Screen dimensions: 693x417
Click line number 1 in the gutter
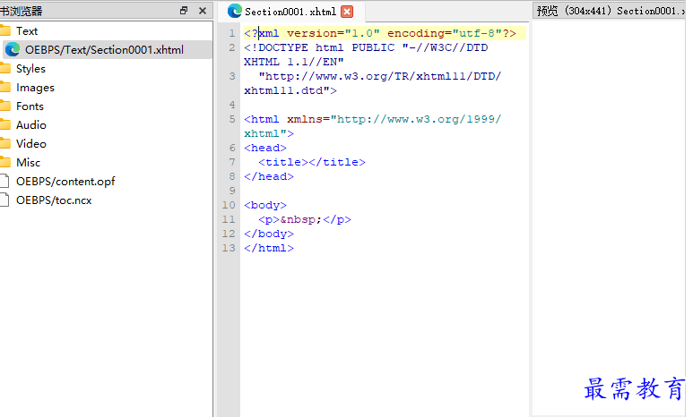point(232,33)
